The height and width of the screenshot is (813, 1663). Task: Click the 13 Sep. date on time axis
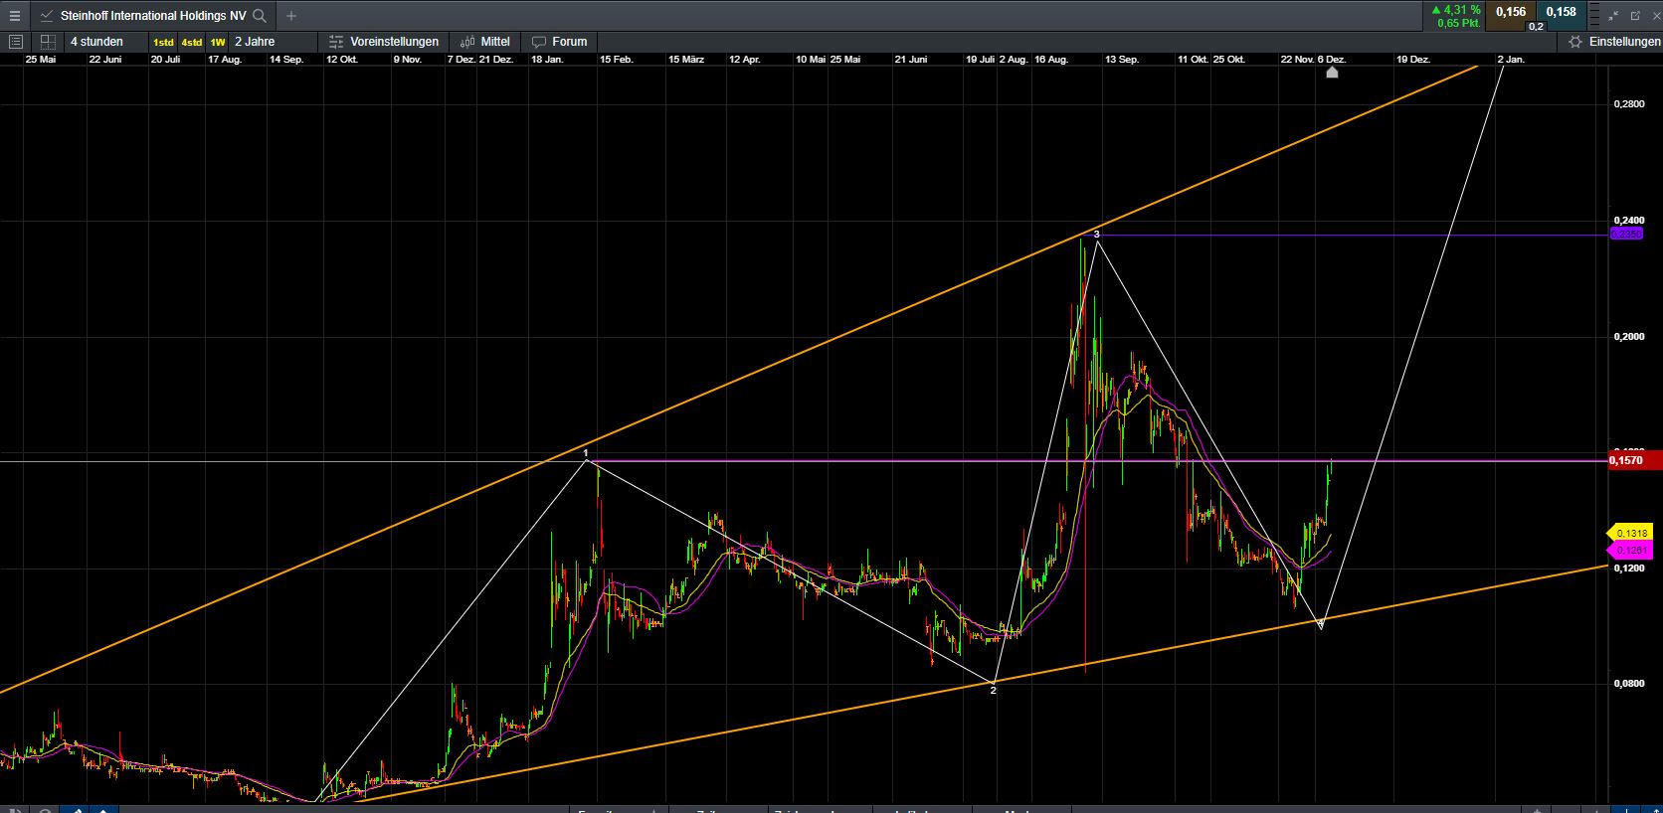click(x=1122, y=60)
